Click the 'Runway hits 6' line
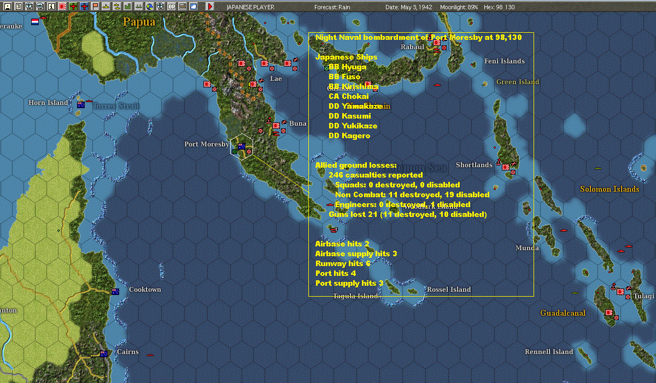 pos(343,263)
